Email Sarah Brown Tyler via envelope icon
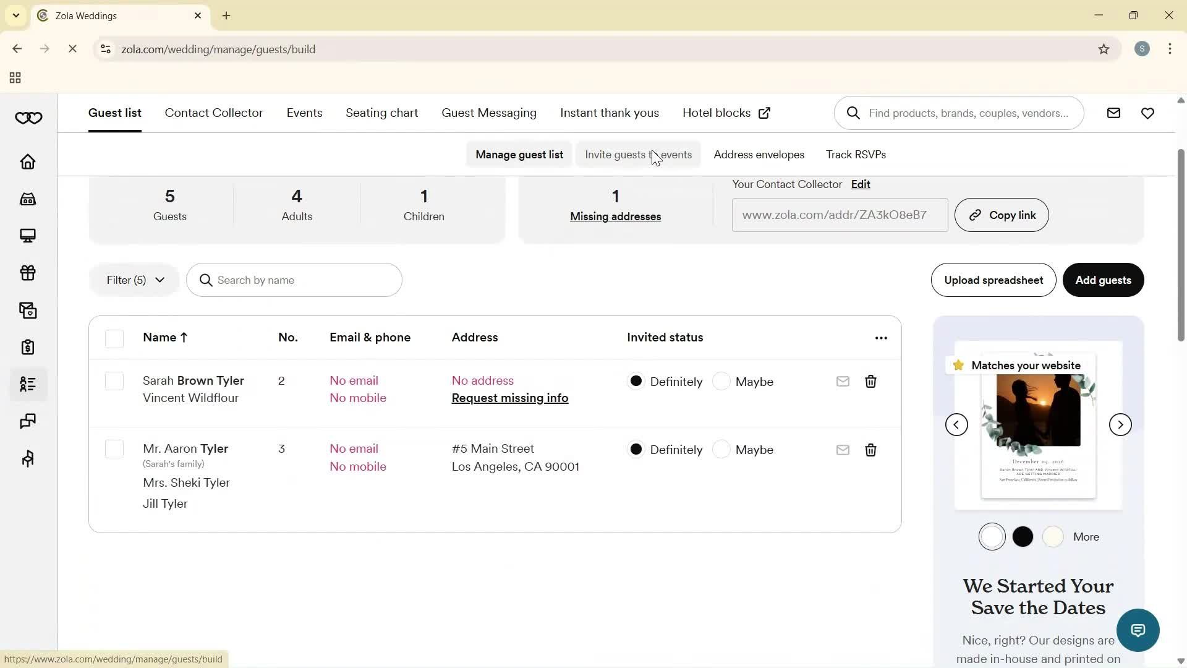The image size is (1187, 668). coord(842,381)
